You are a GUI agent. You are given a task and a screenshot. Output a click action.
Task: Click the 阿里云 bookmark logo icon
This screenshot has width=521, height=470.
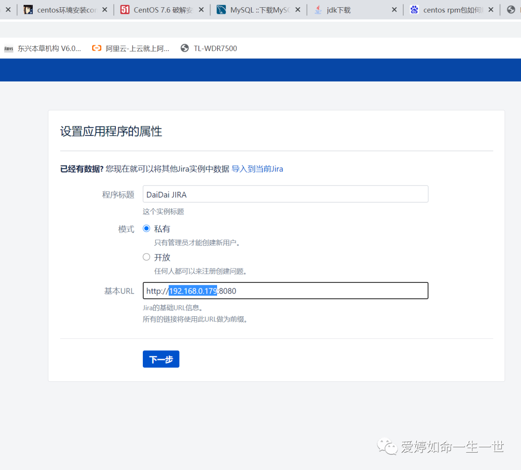pos(96,48)
